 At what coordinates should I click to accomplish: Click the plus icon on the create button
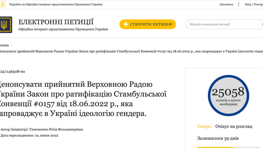(126, 24)
